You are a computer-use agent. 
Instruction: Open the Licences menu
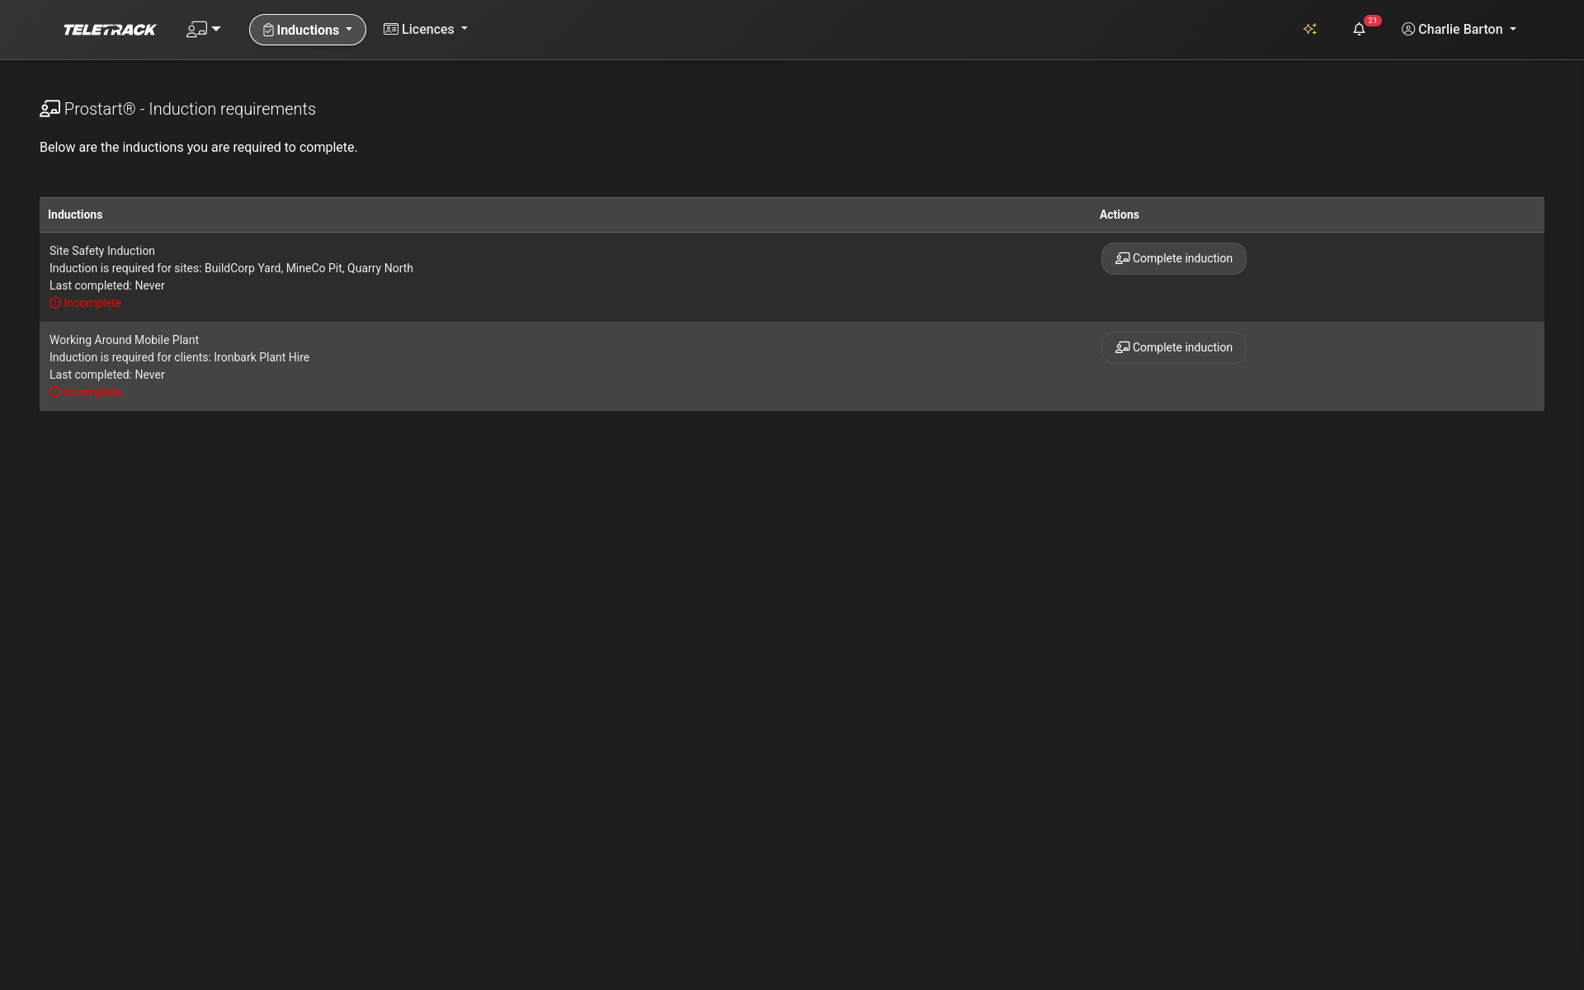pyautogui.click(x=426, y=29)
